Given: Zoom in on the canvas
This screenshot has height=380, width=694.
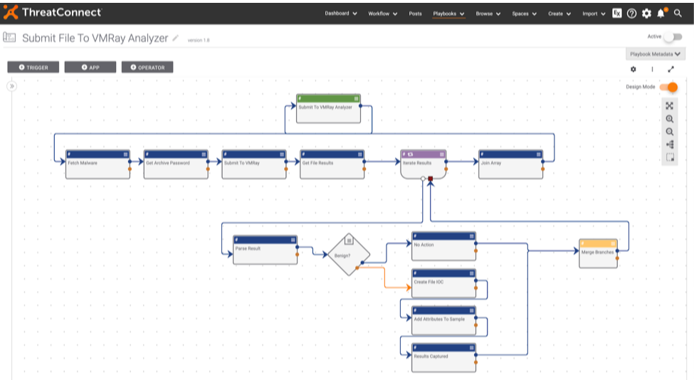Looking at the screenshot, I should 670,119.
